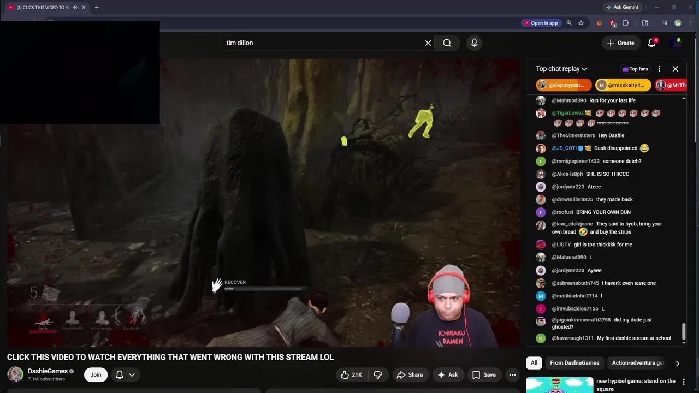Open the DashieGames channel name link

tap(48, 371)
